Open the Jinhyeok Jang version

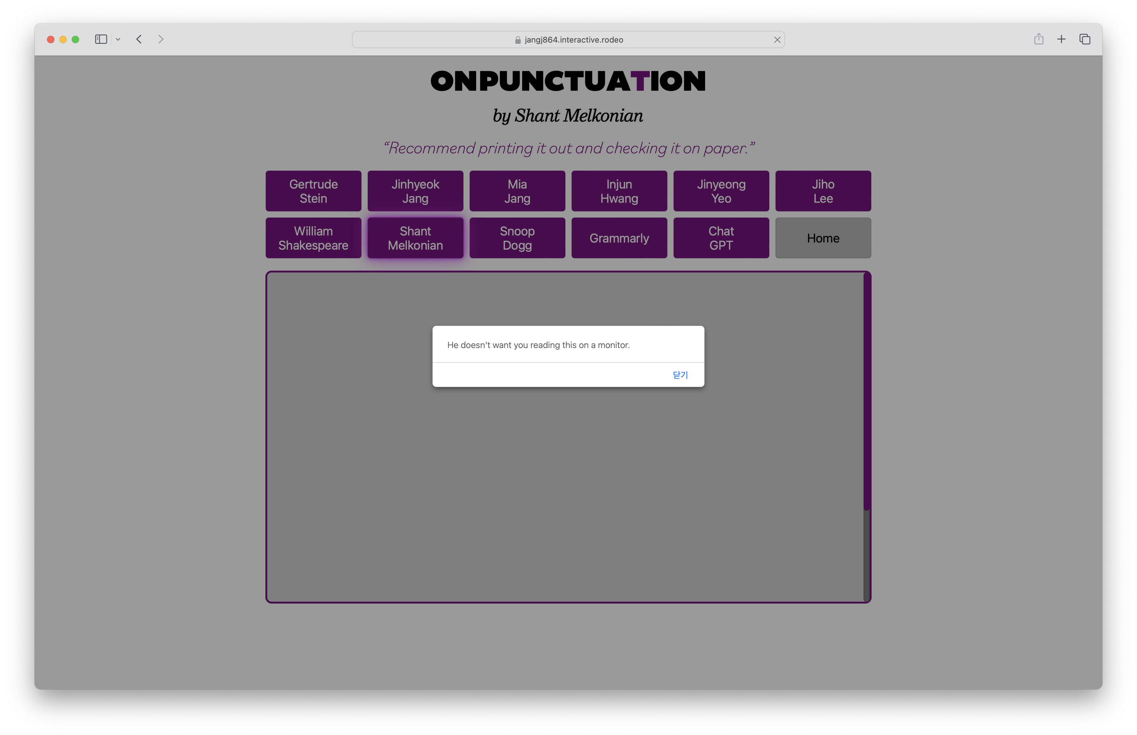(415, 191)
